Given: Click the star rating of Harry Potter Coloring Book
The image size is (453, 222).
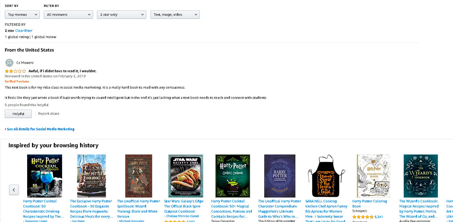Looking at the screenshot, I should (363, 217).
